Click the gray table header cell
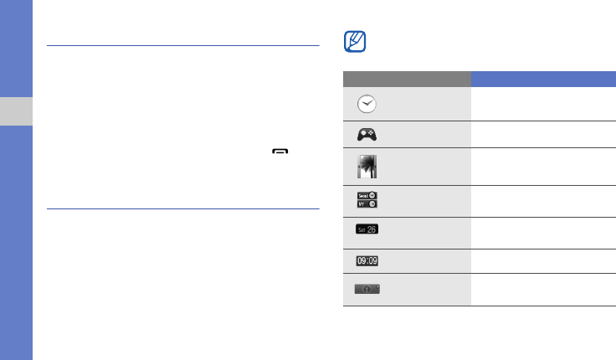Viewport: 616px width, 360px height. [407, 80]
